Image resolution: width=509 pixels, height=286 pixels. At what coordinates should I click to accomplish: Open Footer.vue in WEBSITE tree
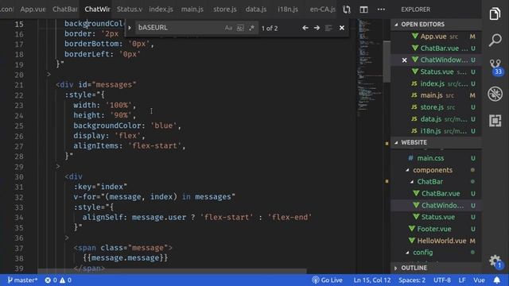436,229
